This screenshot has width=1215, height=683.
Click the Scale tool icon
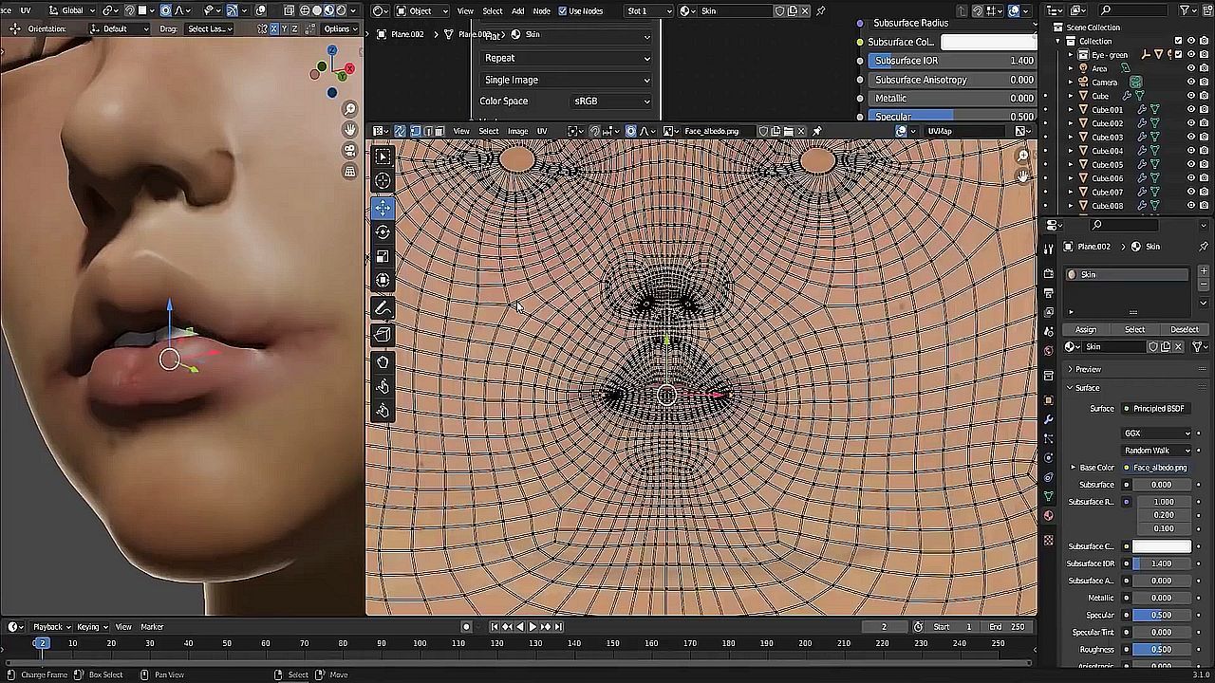(x=383, y=257)
